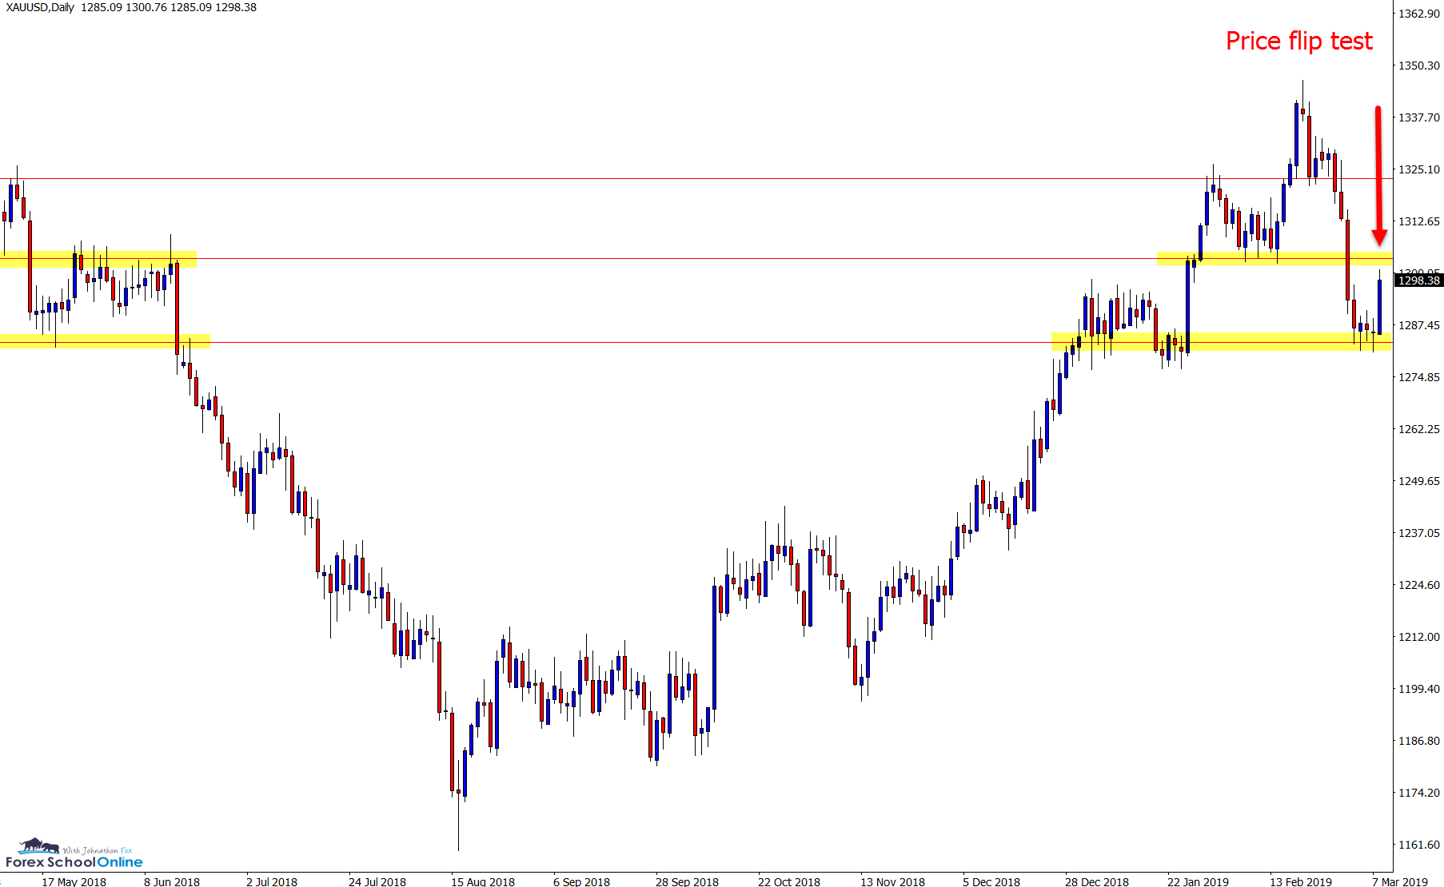Click the 13 Nov 2018 date label
The image size is (1444, 887).
point(893,881)
